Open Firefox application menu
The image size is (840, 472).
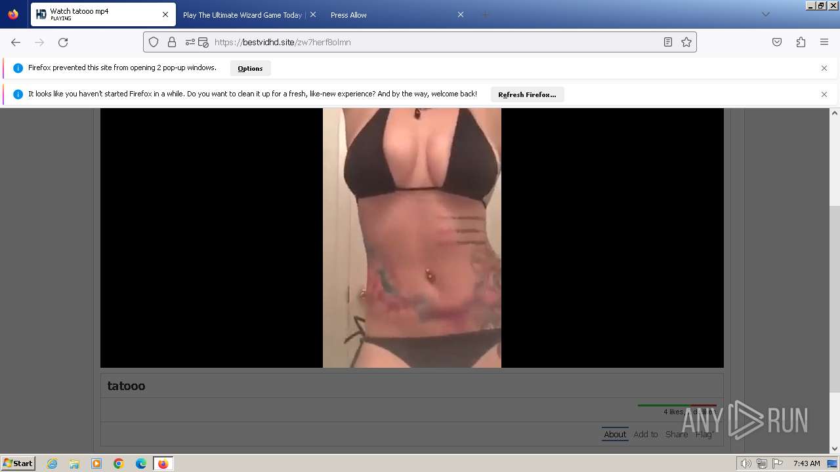pos(824,42)
